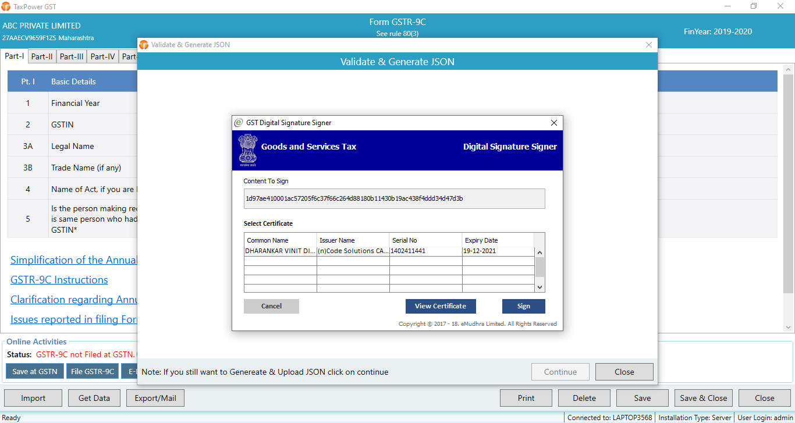Click the Print button
795x423 pixels.
click(526, 398)
